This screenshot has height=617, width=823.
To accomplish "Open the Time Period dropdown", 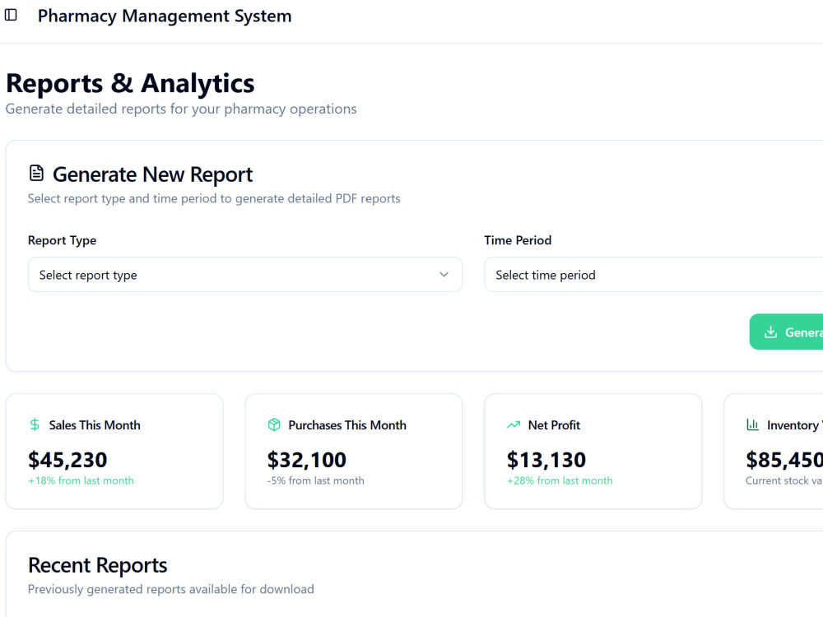I will click(653, 275).
